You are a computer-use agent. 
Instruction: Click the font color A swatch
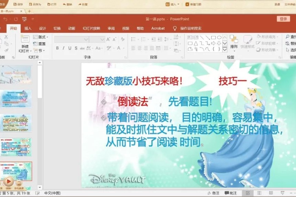point(119,48)
